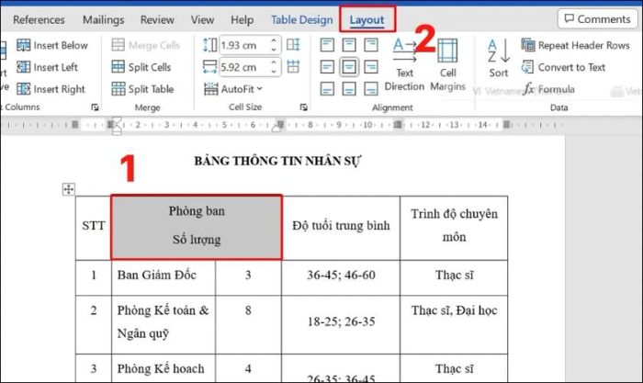Click the first line indent ruler marker
Viewport: 643px width, 383px height.
point(117,121)
